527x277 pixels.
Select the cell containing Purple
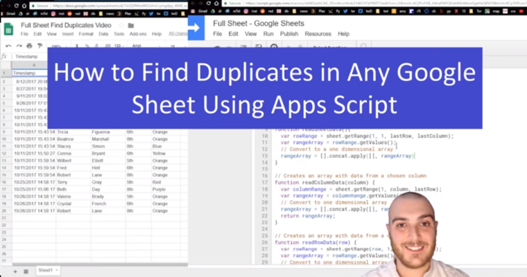165,189
